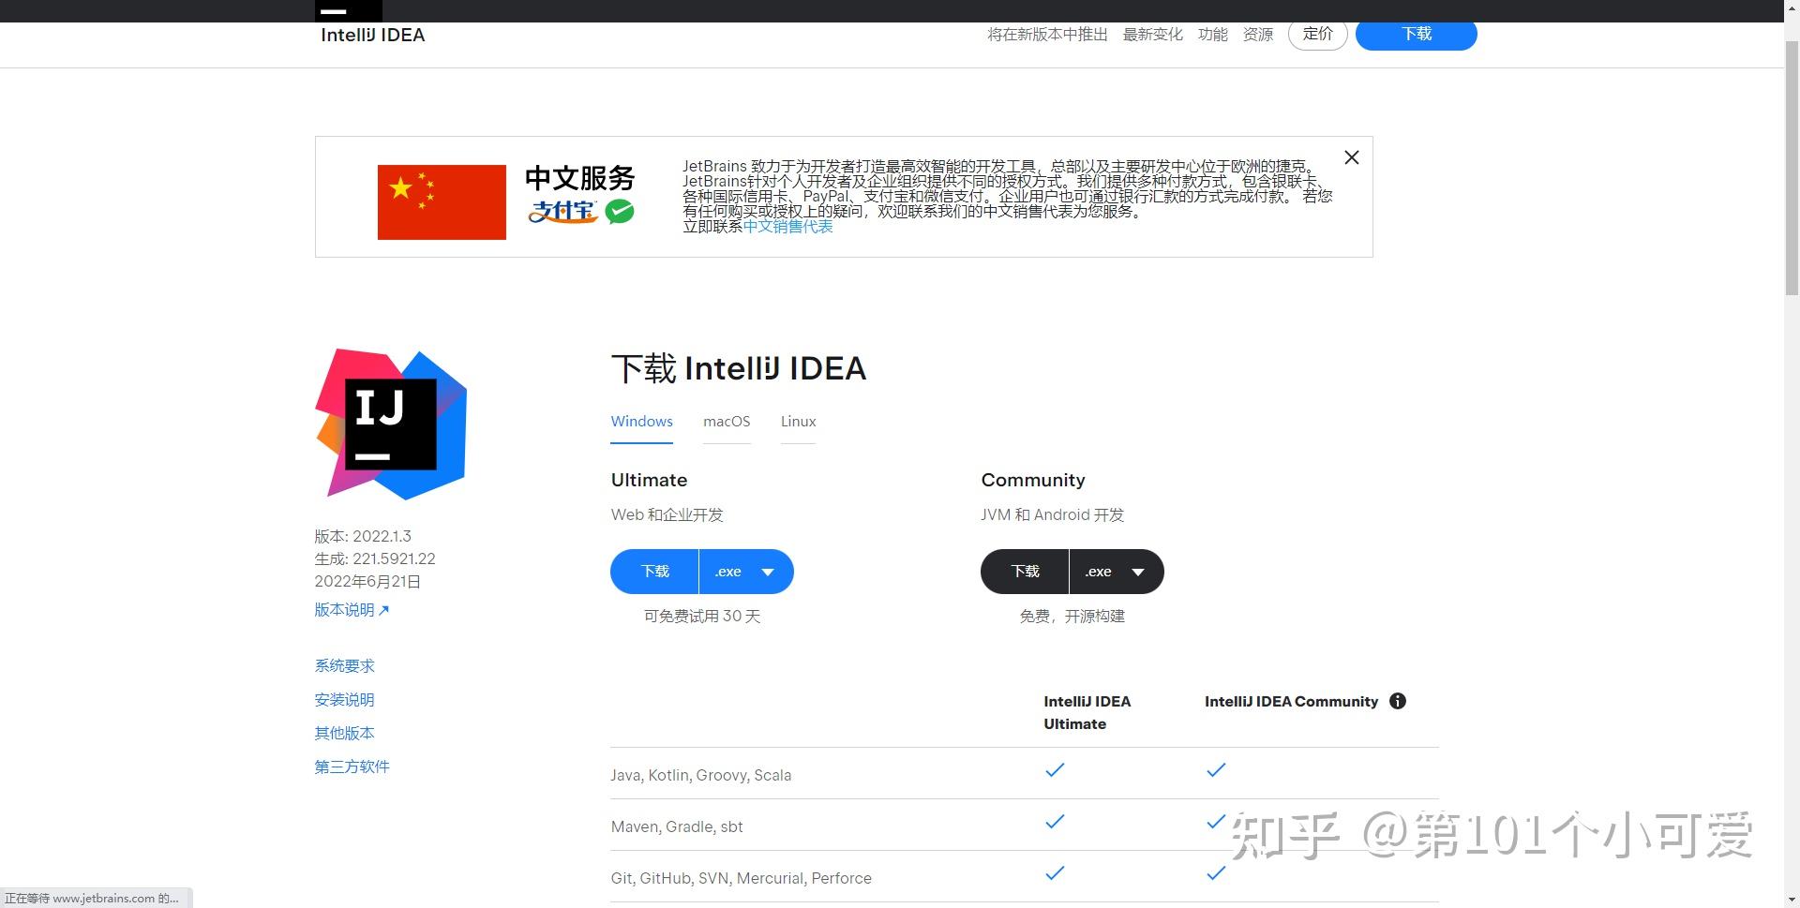The height and width of the screenshot is (908, 1800).
Task: Click the 最新变化 navigation item
Action: coord(1153,34)
